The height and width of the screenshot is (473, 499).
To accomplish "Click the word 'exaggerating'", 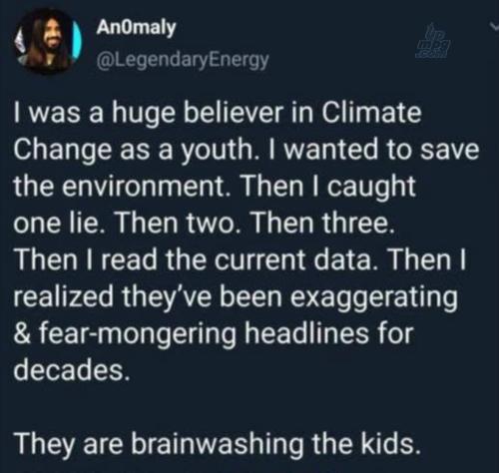I will [374, 297].
